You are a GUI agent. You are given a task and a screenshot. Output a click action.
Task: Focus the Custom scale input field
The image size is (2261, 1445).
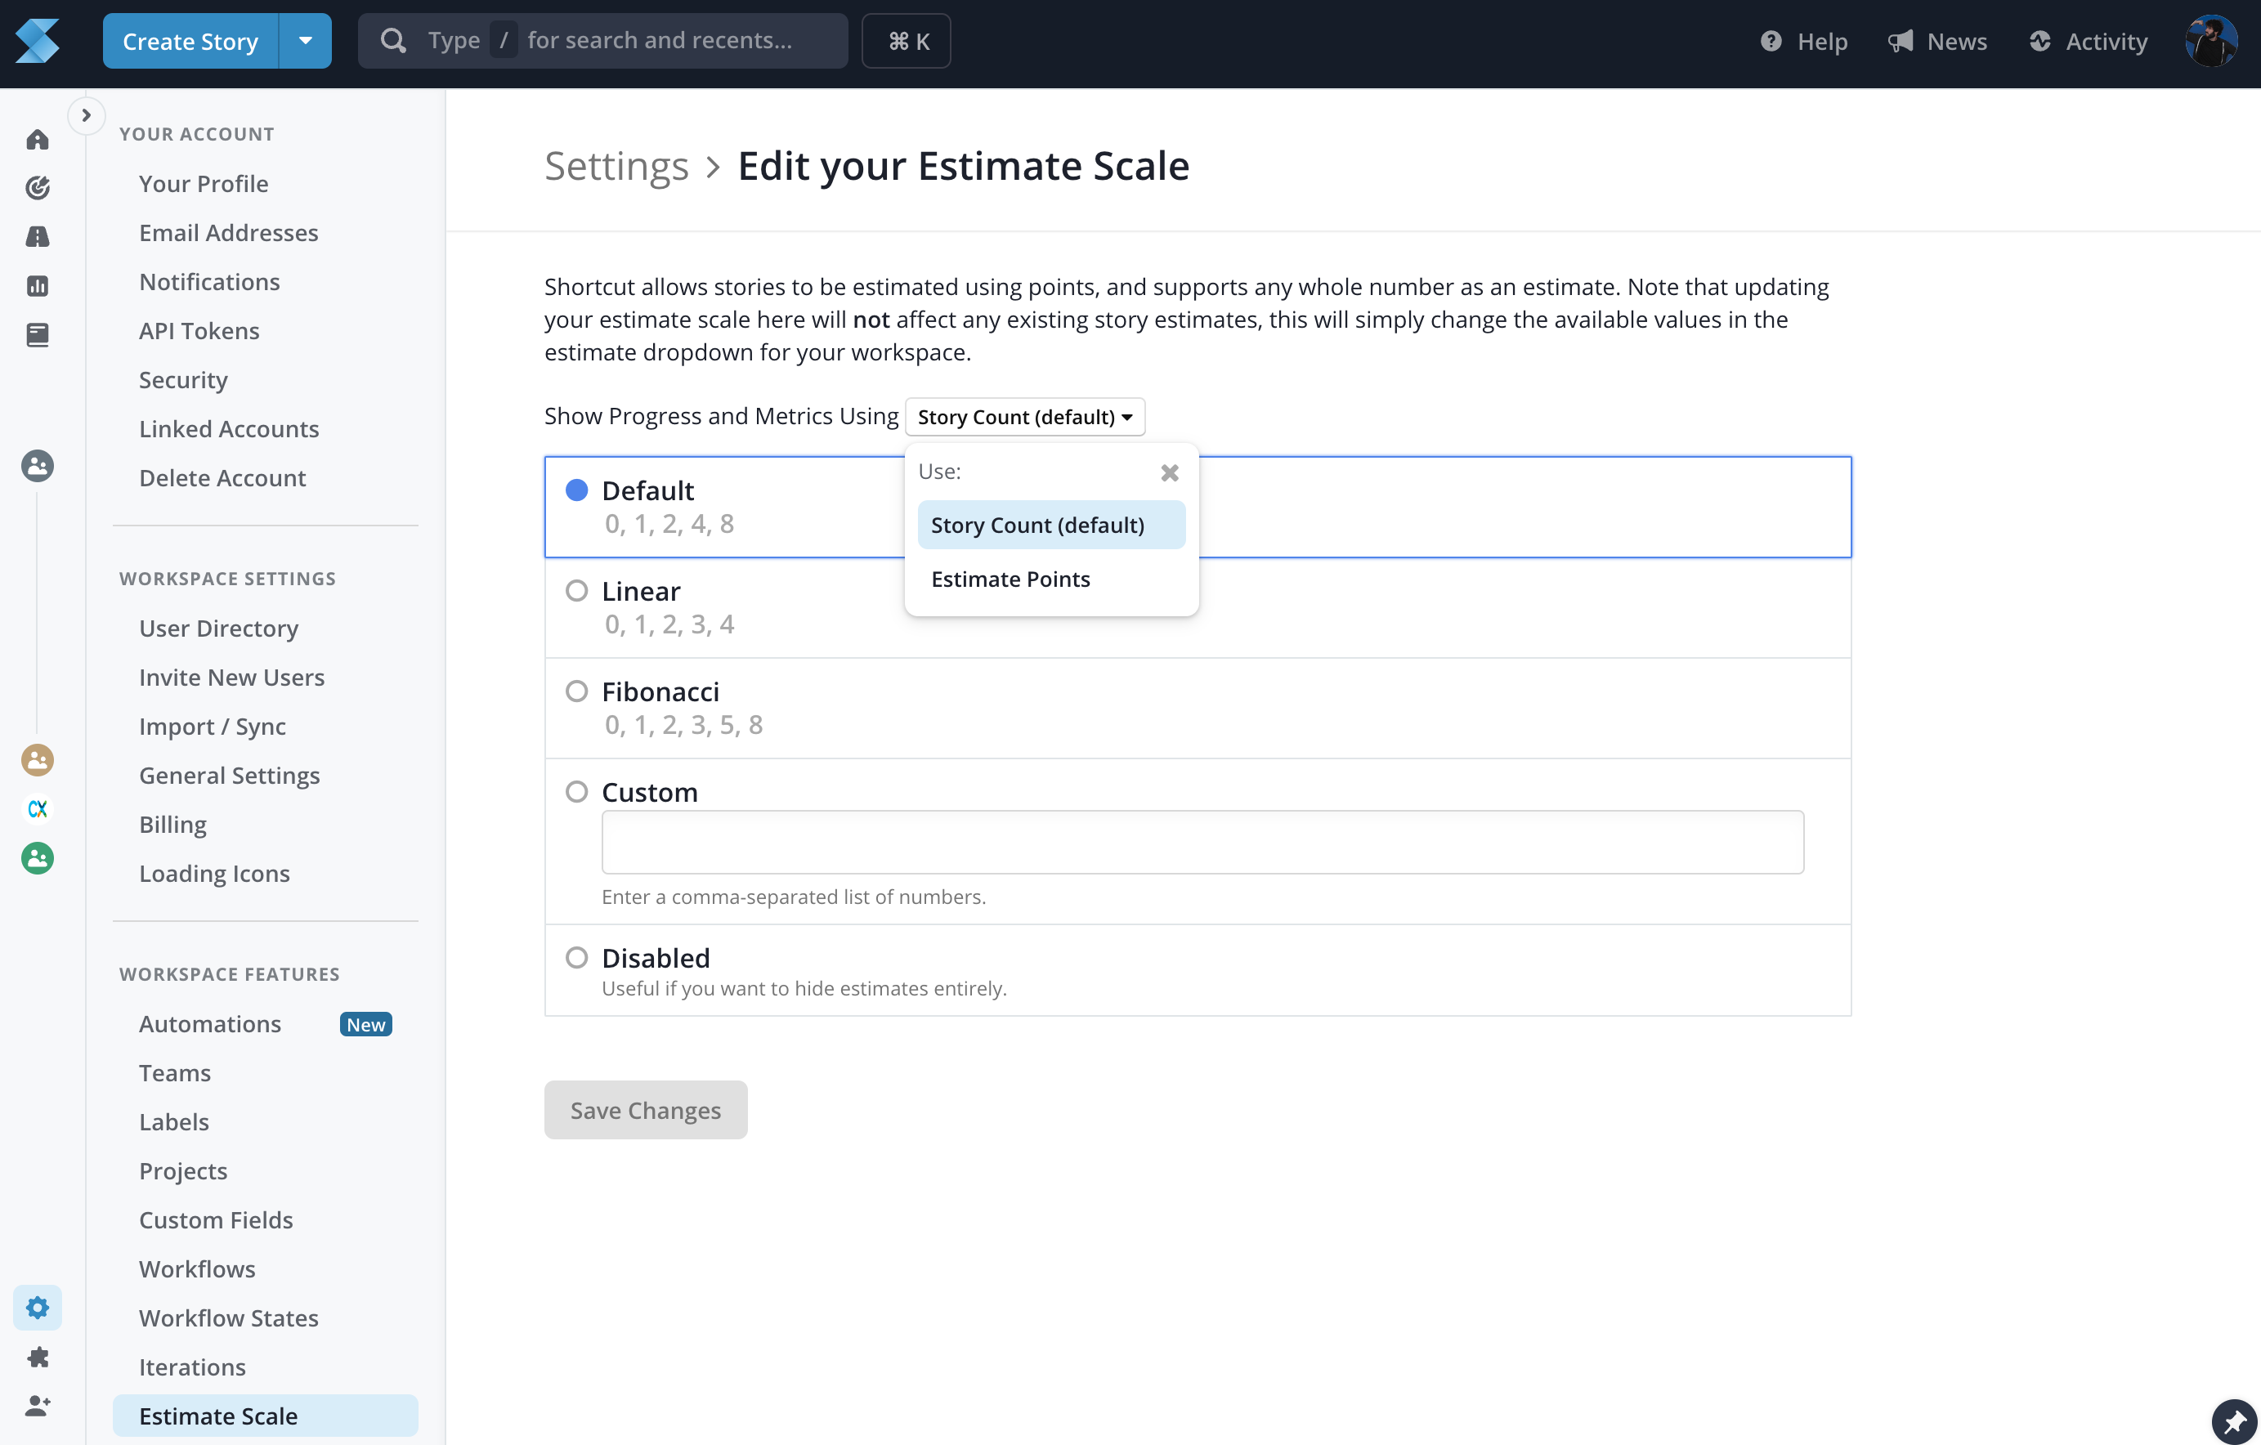[1202, 842]
